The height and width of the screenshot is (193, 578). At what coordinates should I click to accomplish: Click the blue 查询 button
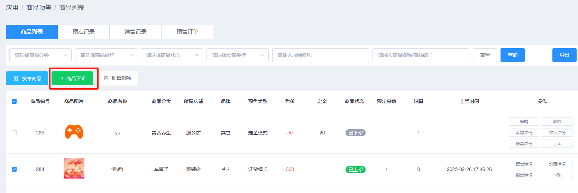512,55
